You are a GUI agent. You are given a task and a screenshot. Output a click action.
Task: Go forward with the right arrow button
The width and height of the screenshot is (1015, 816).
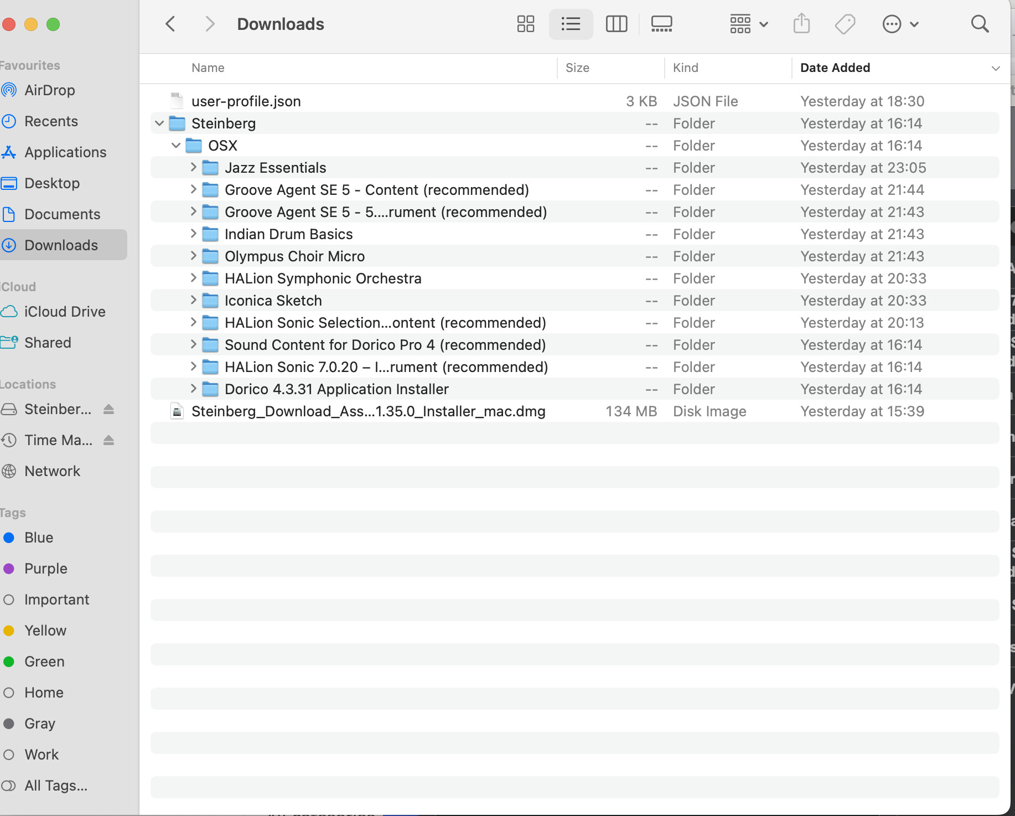[x=209, y=24]
